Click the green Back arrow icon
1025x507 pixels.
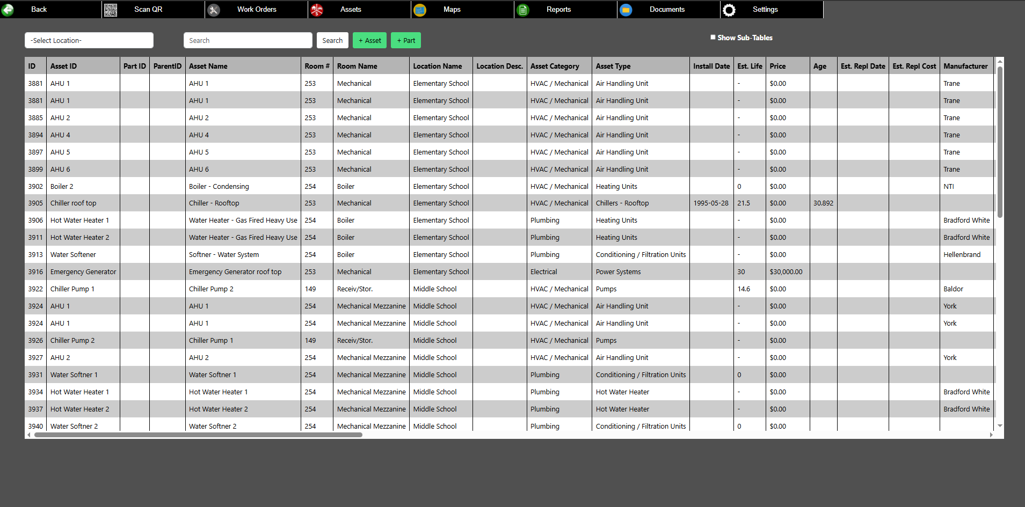pyautogui.click(x=8, y=10)
